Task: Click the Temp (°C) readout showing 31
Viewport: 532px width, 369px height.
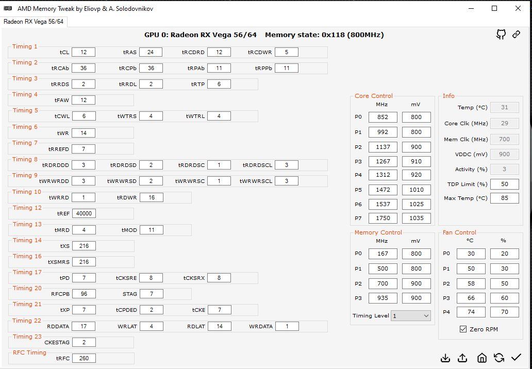Action: click(x=505, y=108)
